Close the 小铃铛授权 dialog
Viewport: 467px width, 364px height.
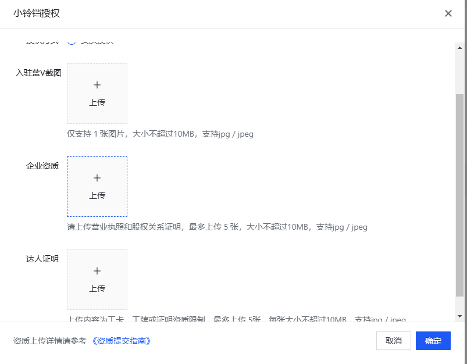448,13
